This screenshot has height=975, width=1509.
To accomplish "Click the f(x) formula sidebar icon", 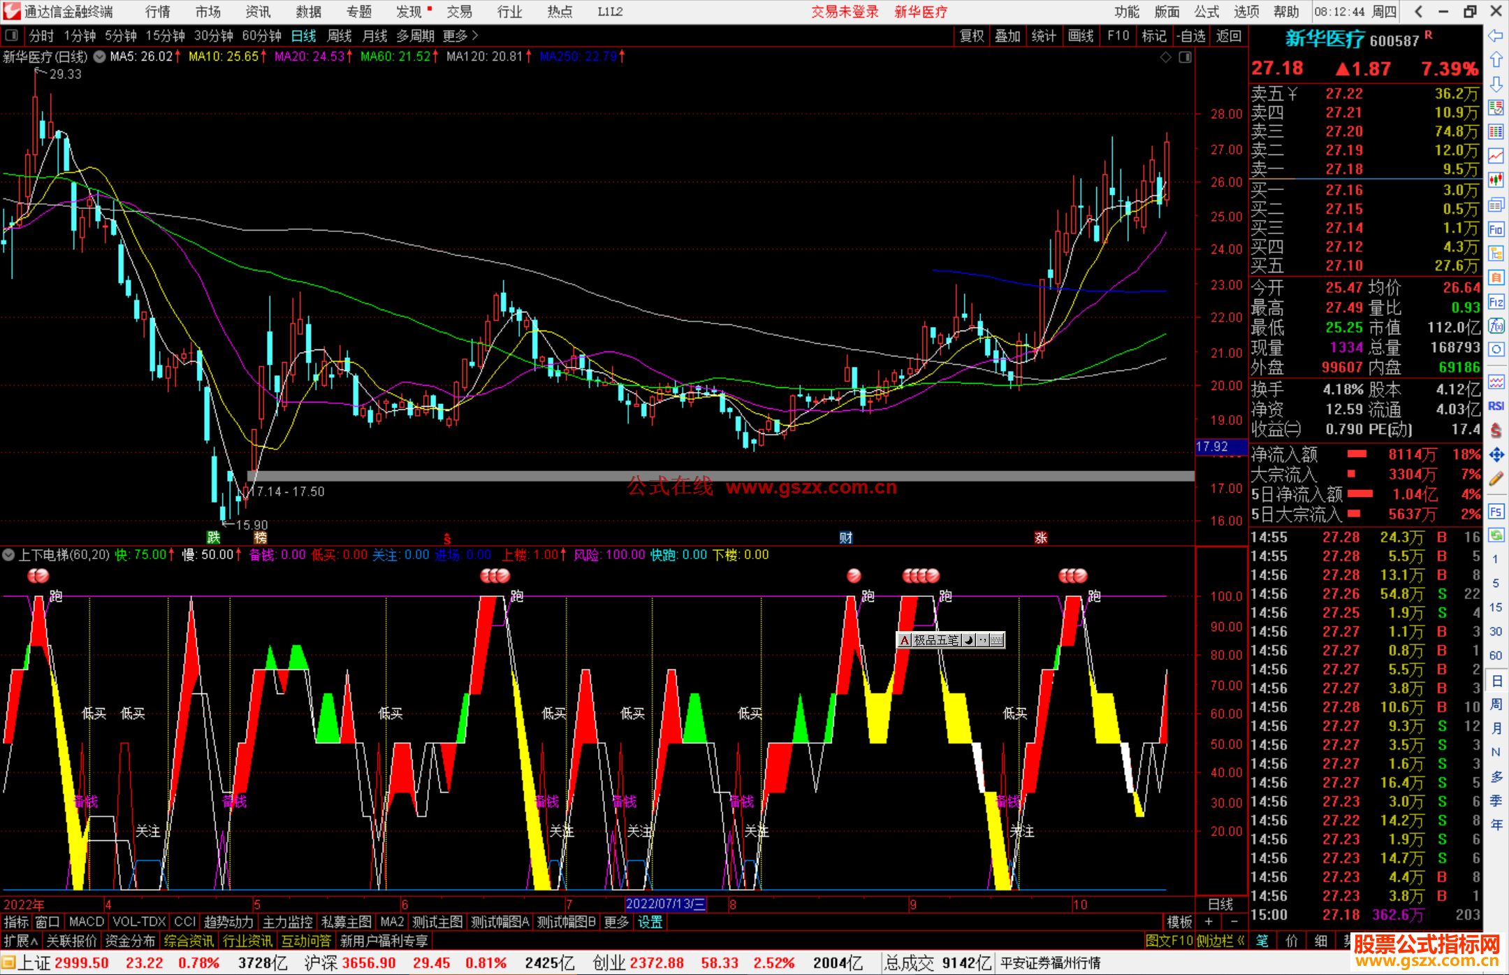I will click(1496, 326).
